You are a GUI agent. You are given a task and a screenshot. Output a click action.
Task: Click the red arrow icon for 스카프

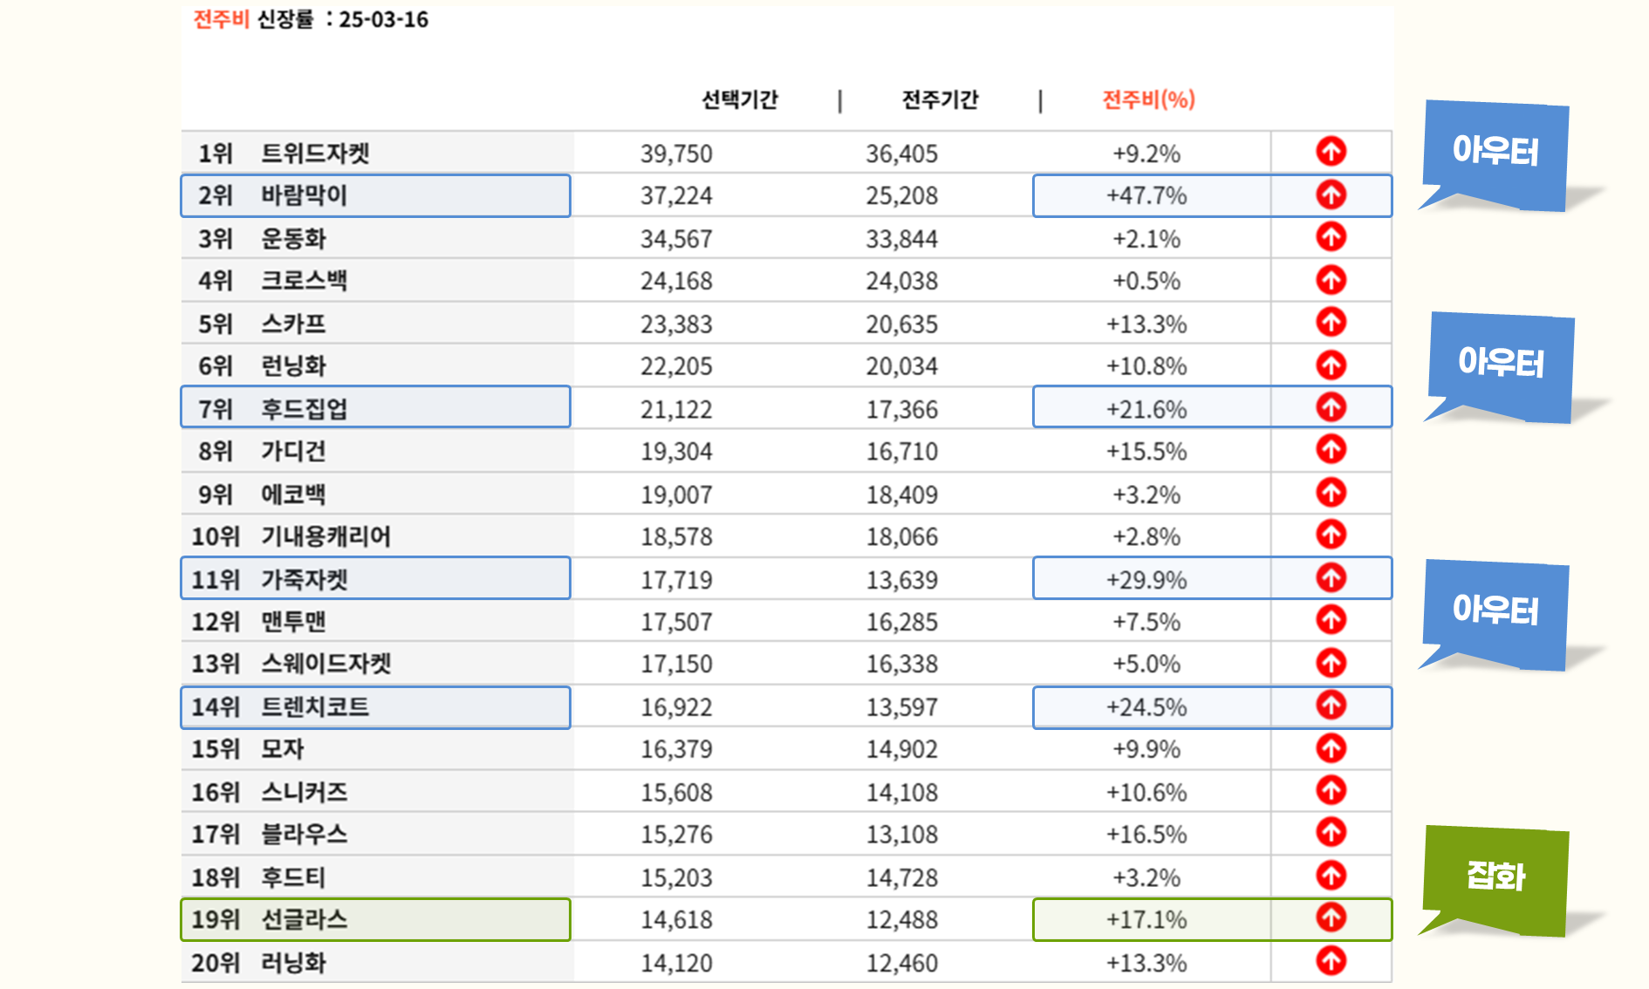point(1331,323)
